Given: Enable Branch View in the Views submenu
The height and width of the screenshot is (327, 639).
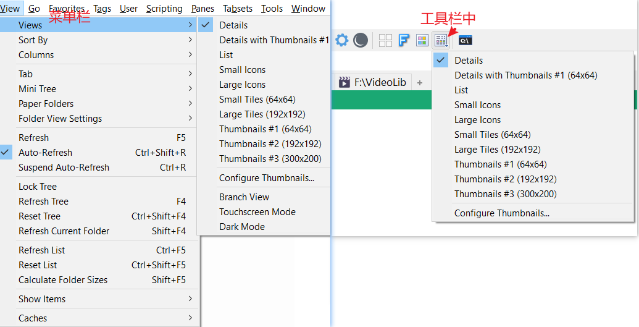Looking at the screenshot, I should (264, 197).
